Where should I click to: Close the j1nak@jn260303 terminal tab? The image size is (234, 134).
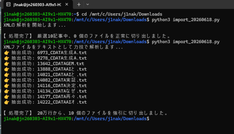click(67, 4)
